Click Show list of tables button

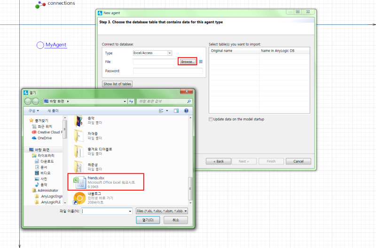(x=117, y=84)
